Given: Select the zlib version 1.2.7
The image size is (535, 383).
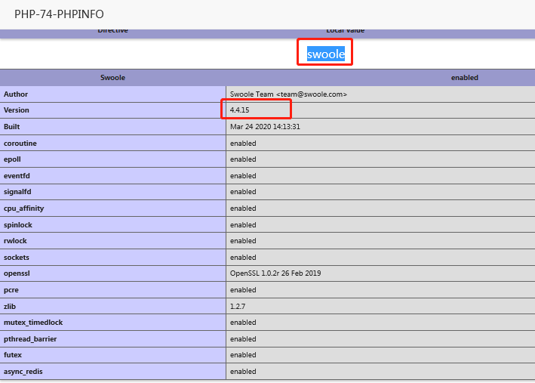Looking at the screenshot, I should 238,306.
